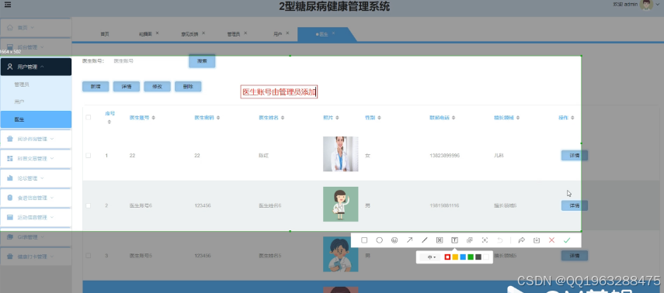Close the 意见反馈 tab
This screenshot has height=293, width=664.
pos(203,33)
